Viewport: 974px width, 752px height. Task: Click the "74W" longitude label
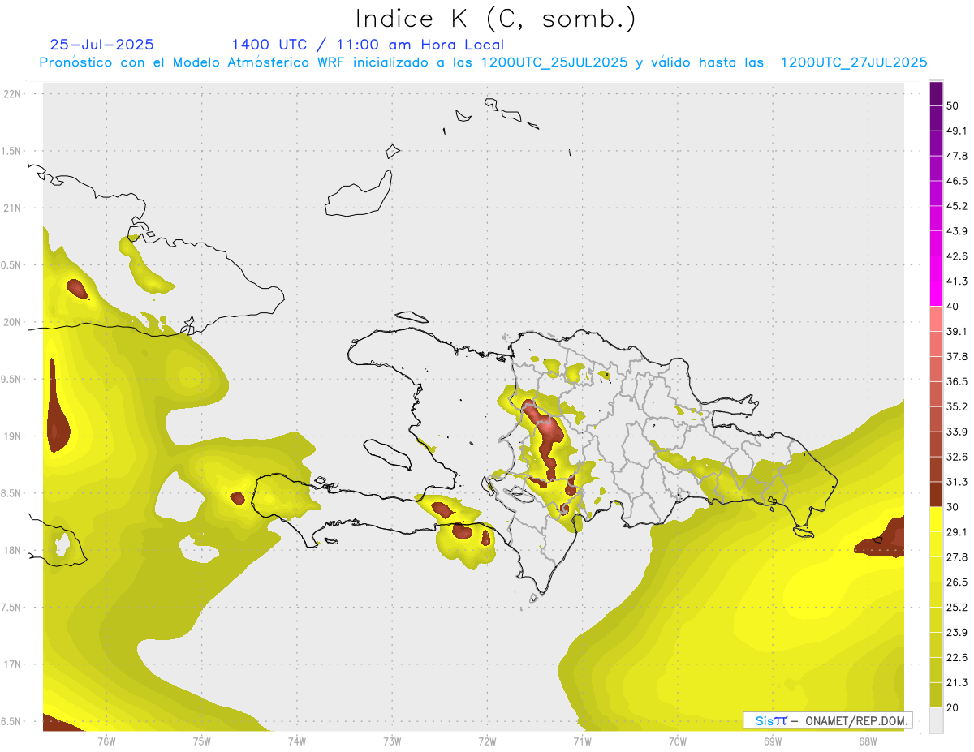pos(296,741)
